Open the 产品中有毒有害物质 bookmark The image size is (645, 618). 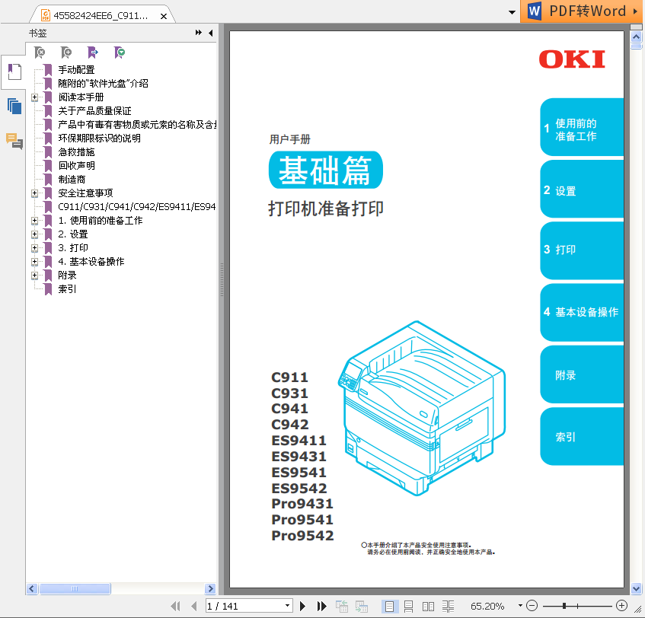coord(137,125)
